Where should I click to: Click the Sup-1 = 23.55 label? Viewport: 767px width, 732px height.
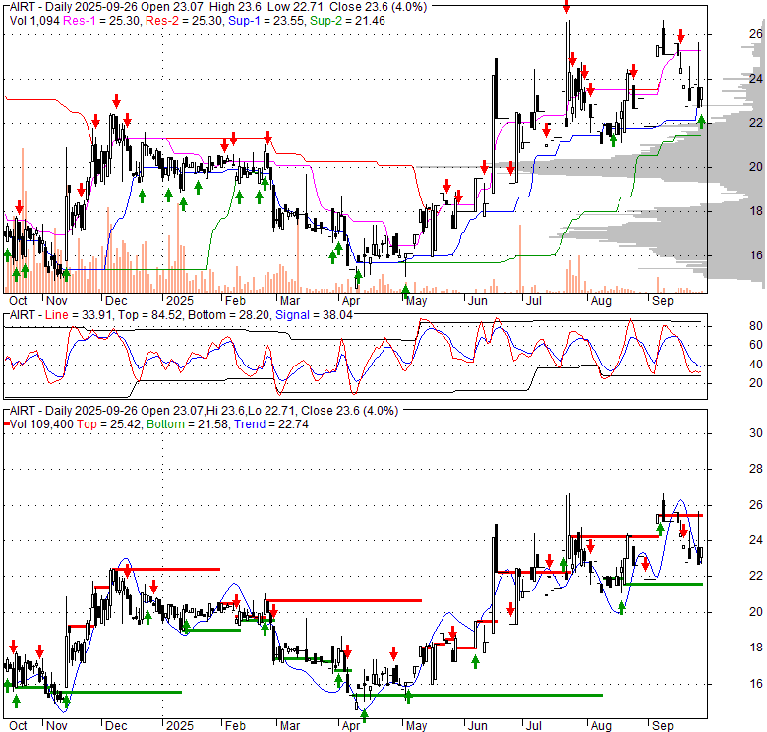[266, 21]
